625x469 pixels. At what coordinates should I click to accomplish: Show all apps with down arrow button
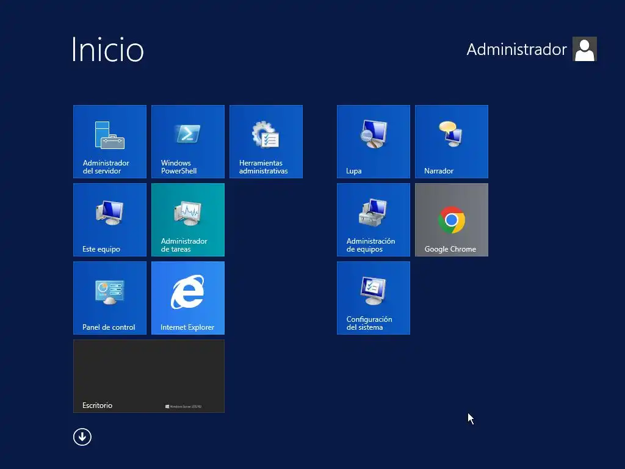[x=82, y=437]
